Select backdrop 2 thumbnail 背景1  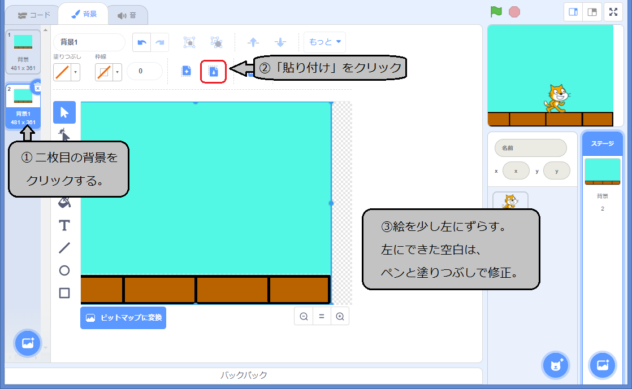[23, 106]
